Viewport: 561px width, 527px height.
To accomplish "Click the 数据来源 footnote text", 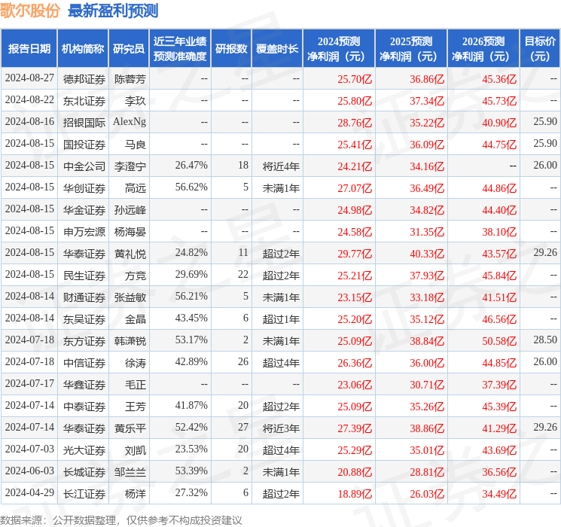I will pos(121,519).
